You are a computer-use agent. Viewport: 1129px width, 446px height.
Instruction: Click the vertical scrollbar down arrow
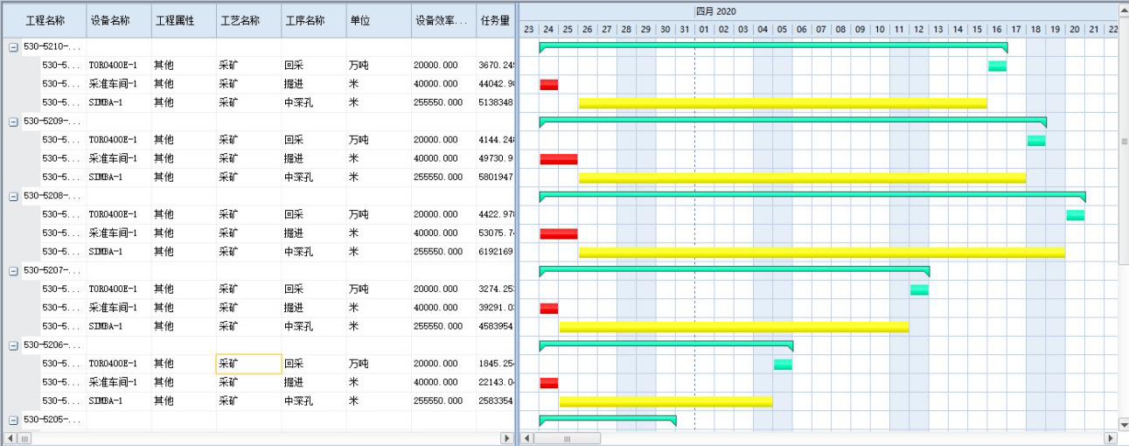[1124, 422]
